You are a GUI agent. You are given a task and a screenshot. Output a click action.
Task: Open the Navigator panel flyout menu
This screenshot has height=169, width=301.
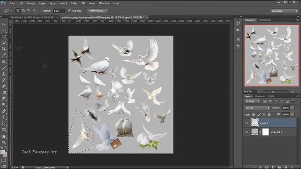pos(297,20)
